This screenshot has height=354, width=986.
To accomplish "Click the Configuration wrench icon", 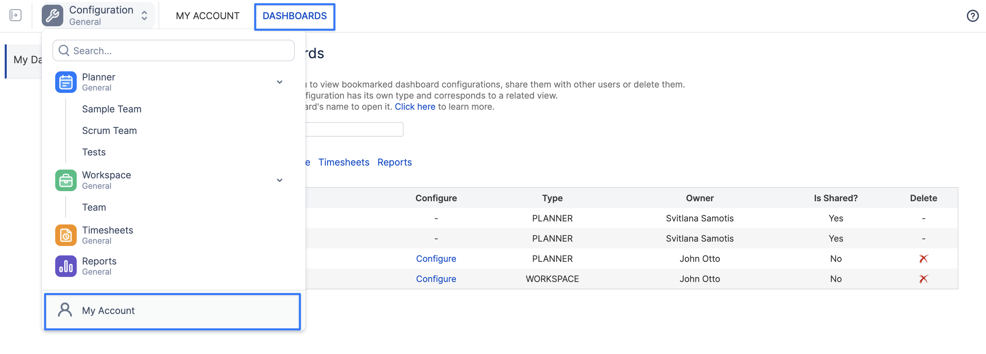I will pyautogui.click(x=52, y=15).
